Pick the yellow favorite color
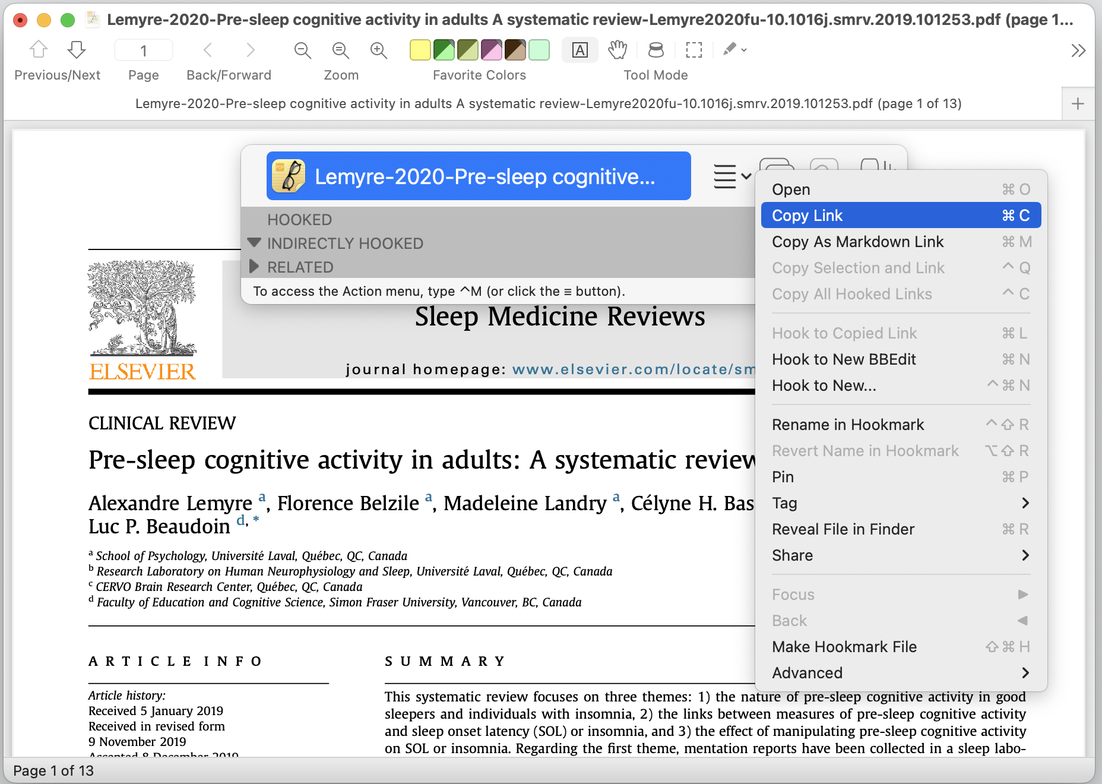 tap(420, 50)
